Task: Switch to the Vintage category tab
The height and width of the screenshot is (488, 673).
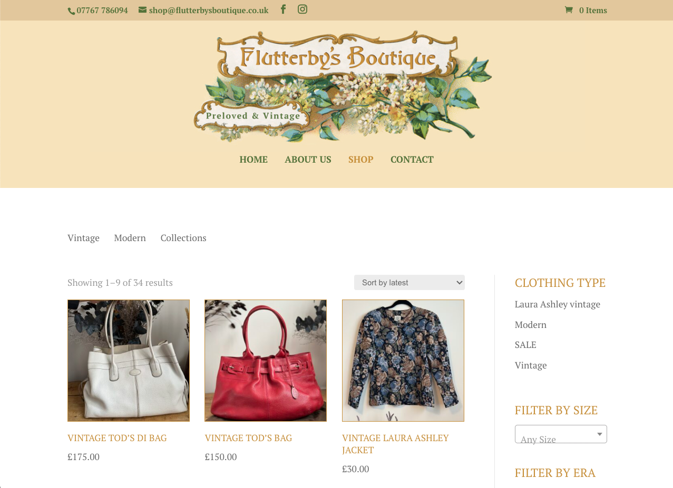Action: [83, 238]
